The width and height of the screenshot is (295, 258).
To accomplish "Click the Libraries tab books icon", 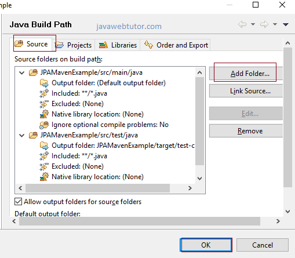I will (x=103, y=45).
